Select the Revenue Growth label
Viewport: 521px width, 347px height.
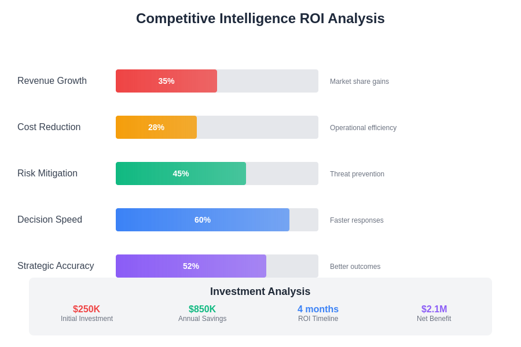(x=52, y=81)
